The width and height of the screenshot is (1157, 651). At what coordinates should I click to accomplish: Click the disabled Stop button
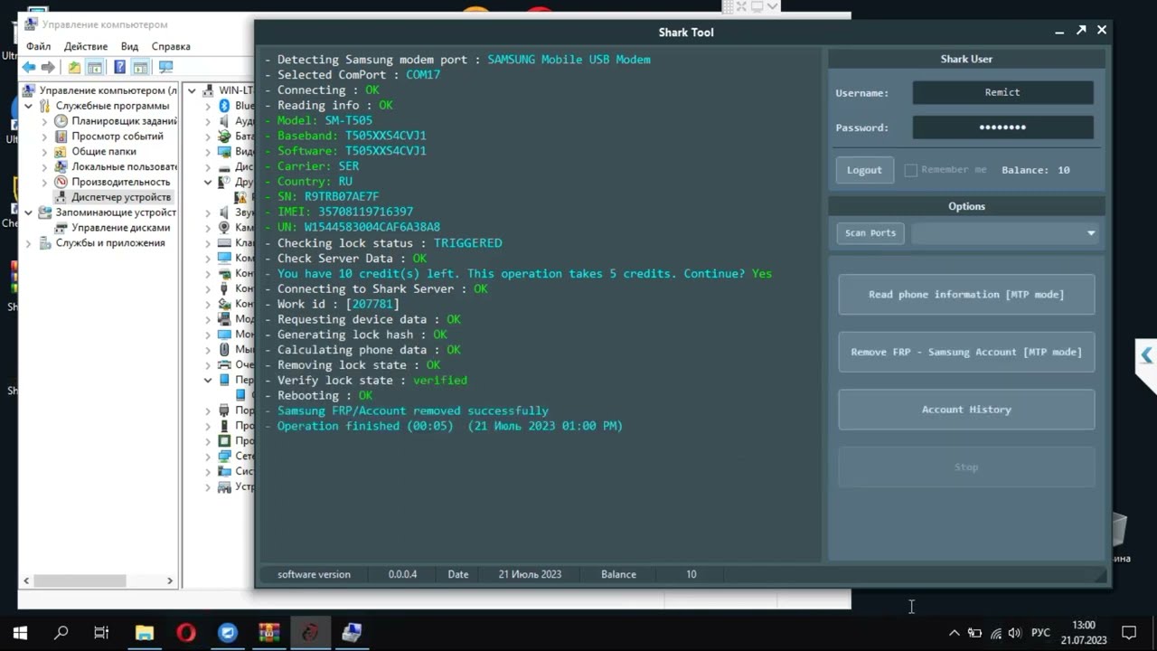[966, 467]
